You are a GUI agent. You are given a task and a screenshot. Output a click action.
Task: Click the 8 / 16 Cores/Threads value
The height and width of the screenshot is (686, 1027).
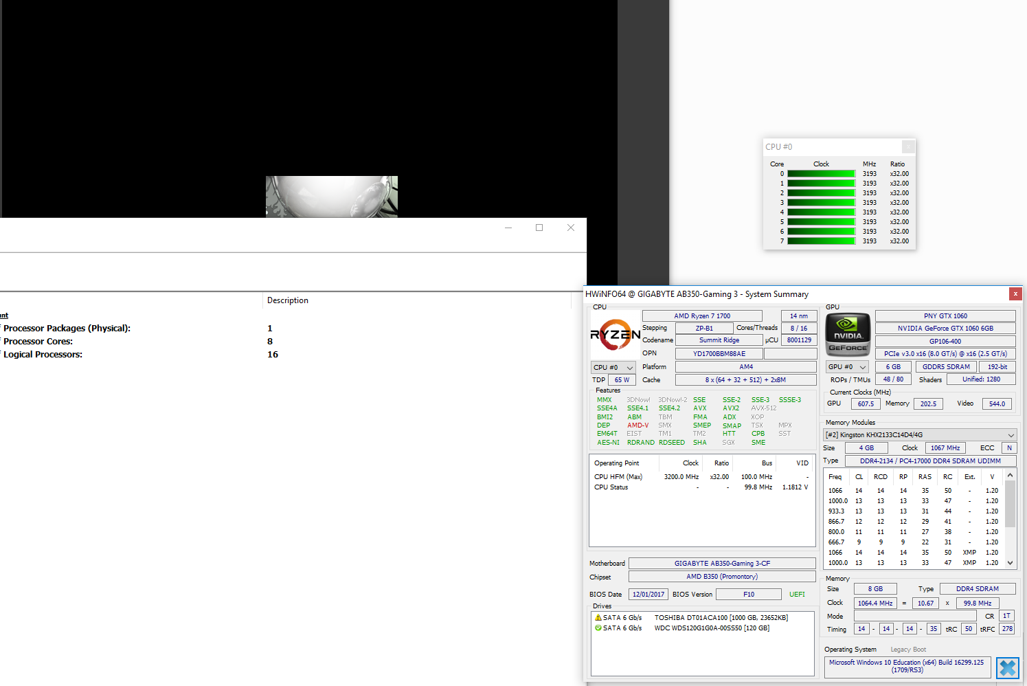[799, 329]
